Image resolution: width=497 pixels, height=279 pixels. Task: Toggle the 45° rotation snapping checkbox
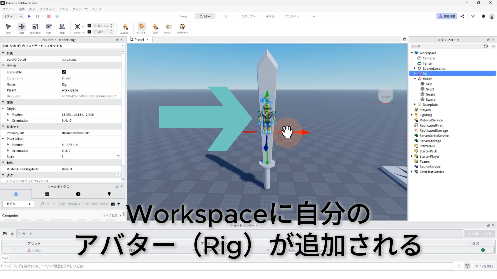[89, 32]
